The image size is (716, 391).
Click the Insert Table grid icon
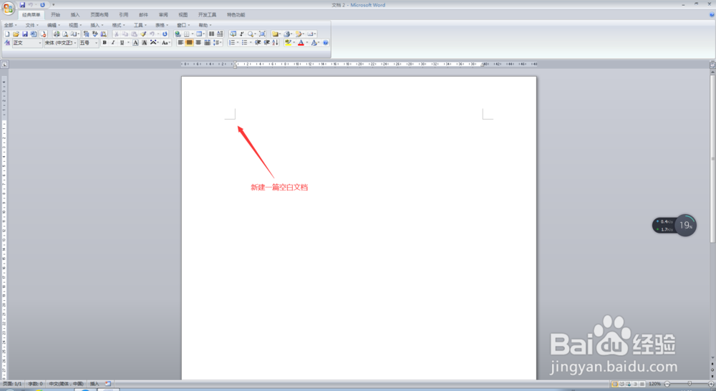[x=186, y=34]
